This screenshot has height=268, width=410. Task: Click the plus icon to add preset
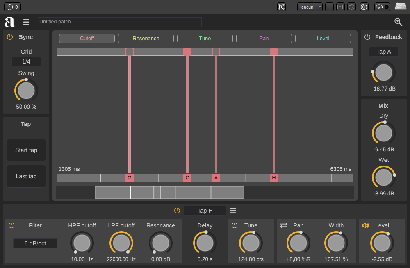tap(329, 7)
